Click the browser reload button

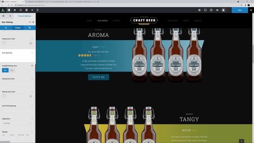9,5
